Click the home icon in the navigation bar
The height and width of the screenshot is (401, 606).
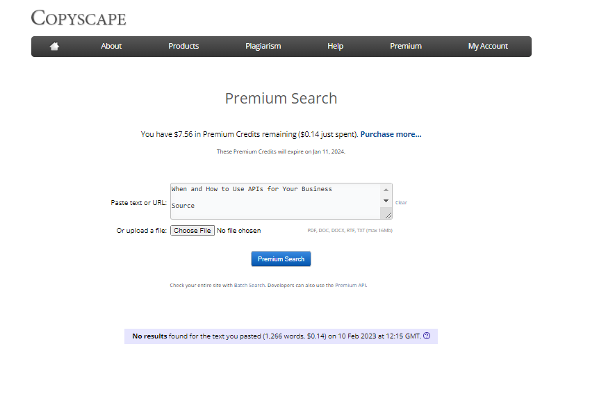[54, 46]
